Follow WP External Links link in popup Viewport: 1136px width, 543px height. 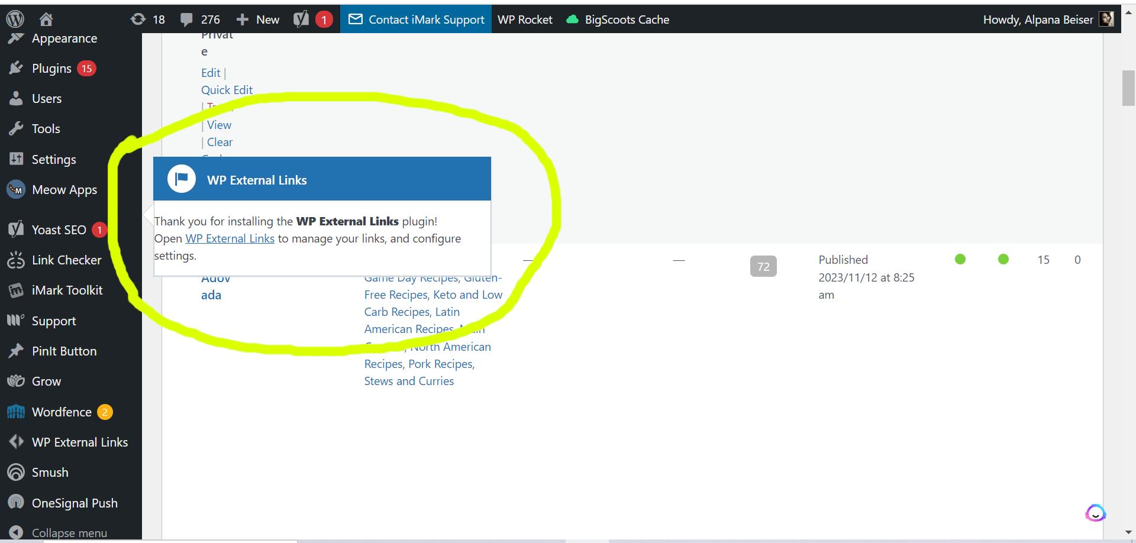coord(230,238)
